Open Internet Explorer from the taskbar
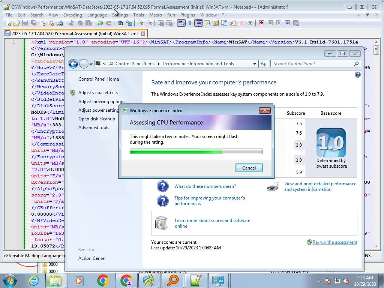The image size is (384, 288). [33, 280]
